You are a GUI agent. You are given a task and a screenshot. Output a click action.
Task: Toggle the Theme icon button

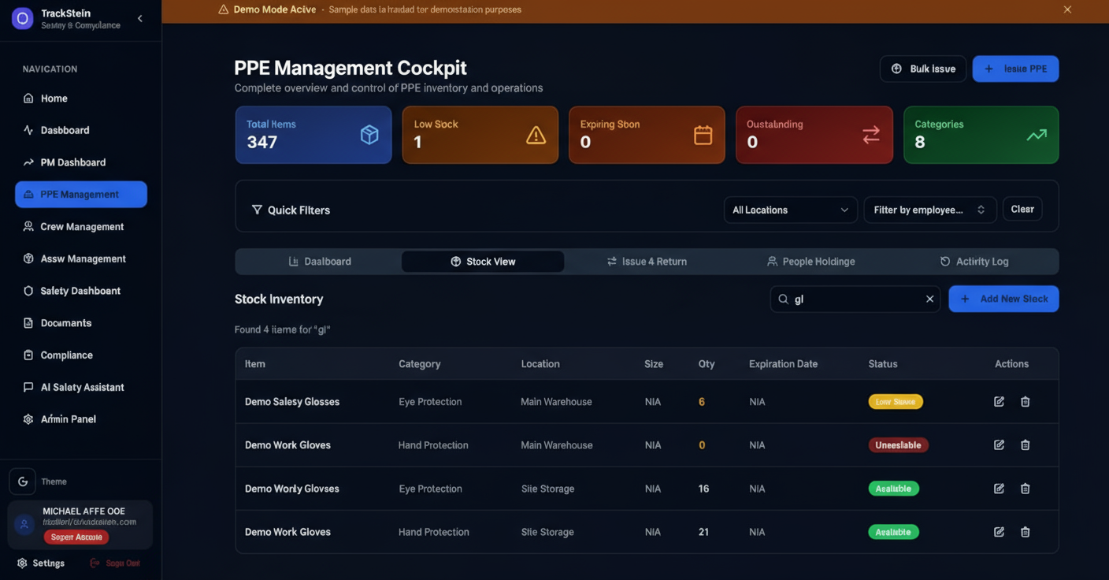23,481
